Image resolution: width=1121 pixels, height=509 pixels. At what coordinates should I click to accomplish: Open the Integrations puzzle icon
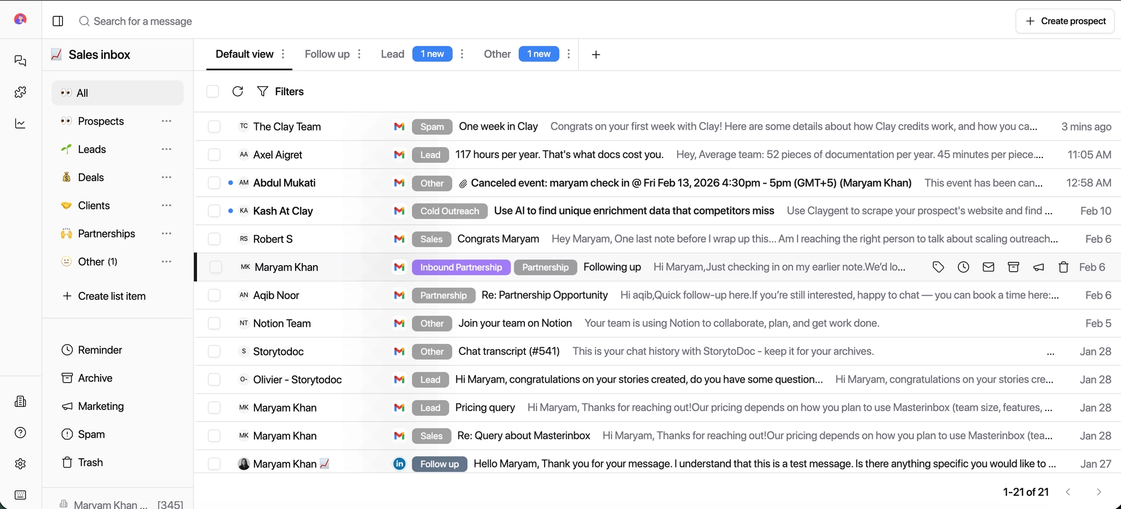[x=20, y=92]
